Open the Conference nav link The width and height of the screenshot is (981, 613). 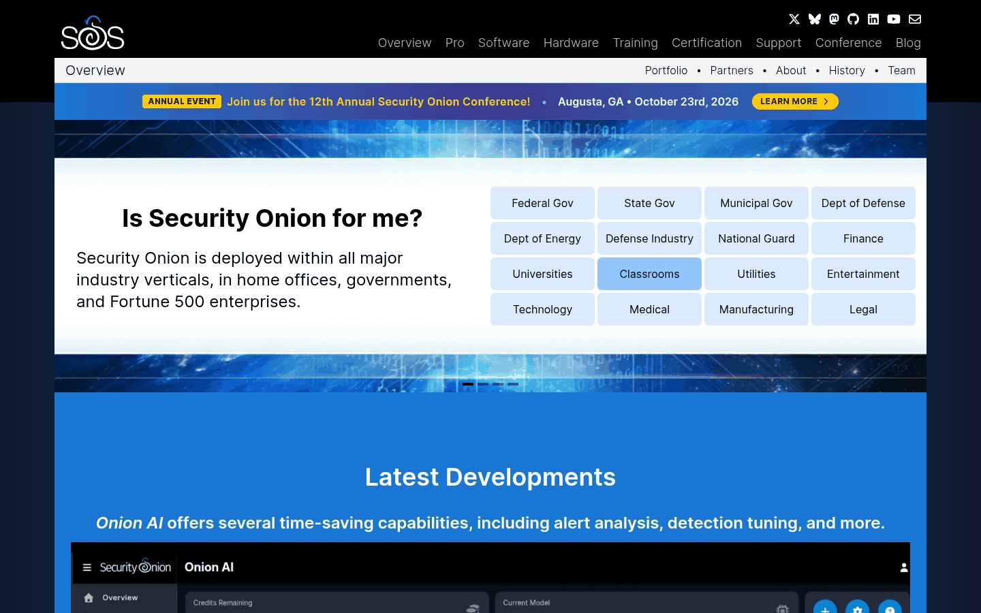tap(849, 43)
